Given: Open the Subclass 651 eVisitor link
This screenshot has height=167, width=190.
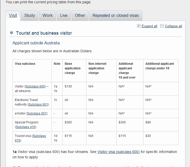Looking at the screenshot, I should pos(37,113).
